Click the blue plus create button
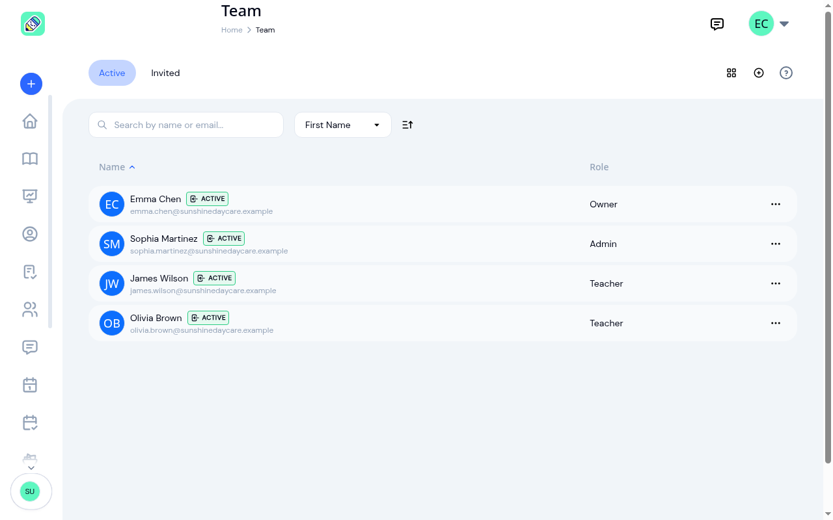This screenshot has width=833, height=520. click(x=31, y=84)
